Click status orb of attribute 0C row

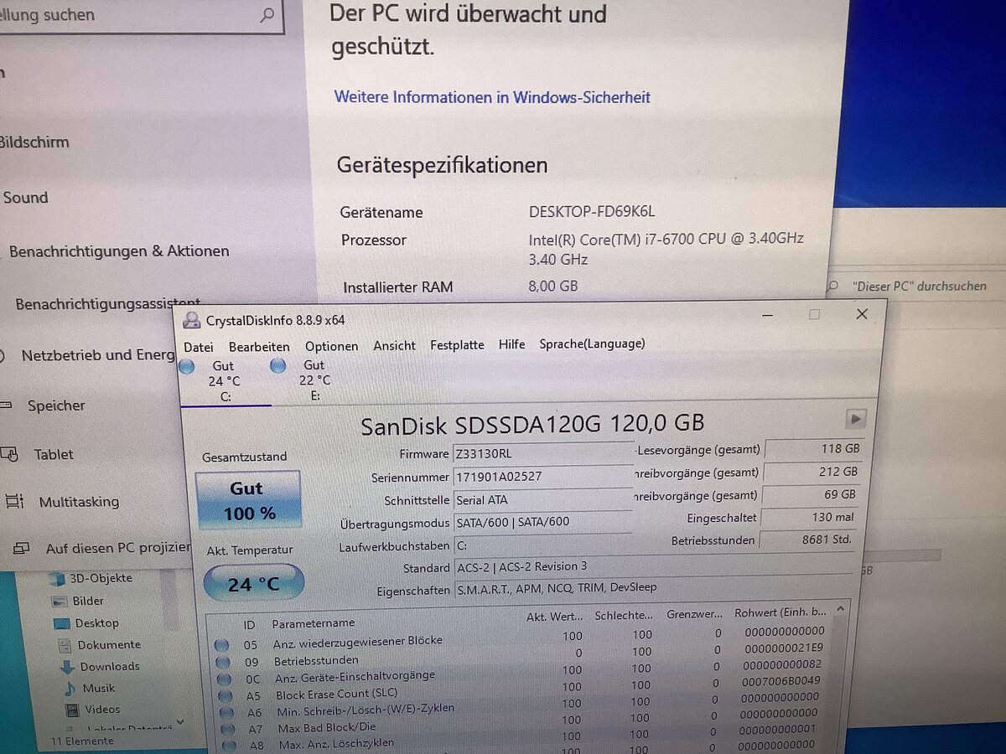tap(223, 679)
